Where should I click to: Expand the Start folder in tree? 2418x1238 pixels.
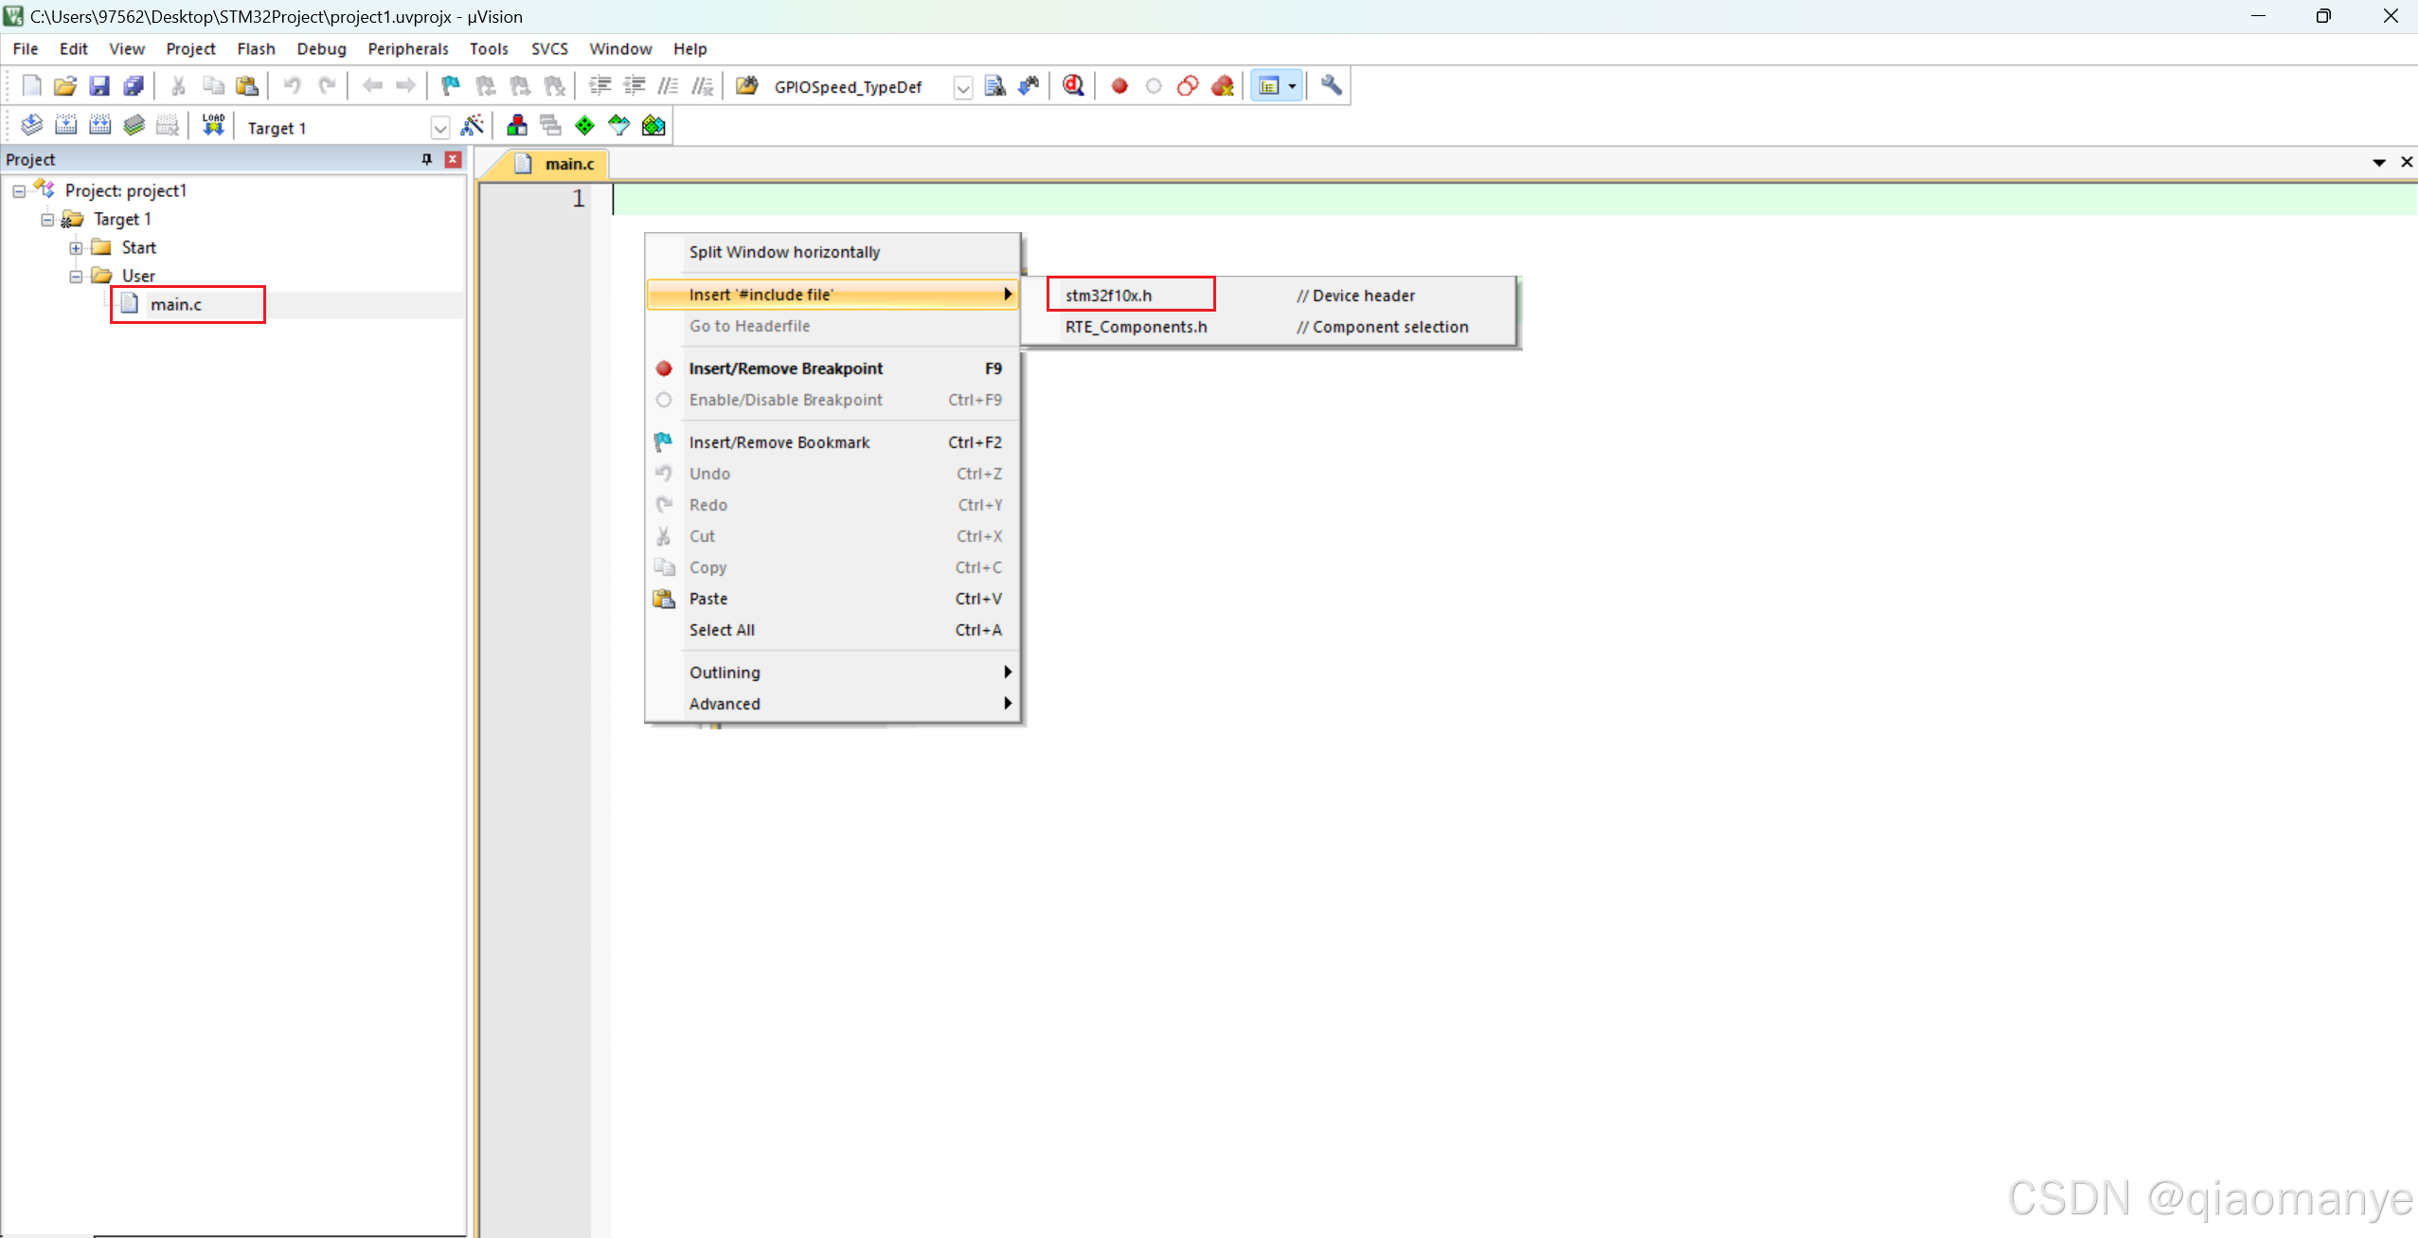pos(76,248)
